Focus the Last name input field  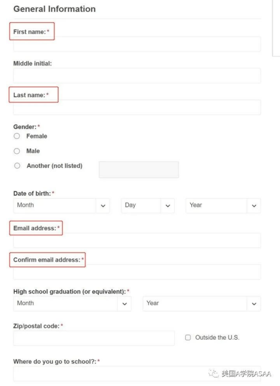tap(137, 107)
